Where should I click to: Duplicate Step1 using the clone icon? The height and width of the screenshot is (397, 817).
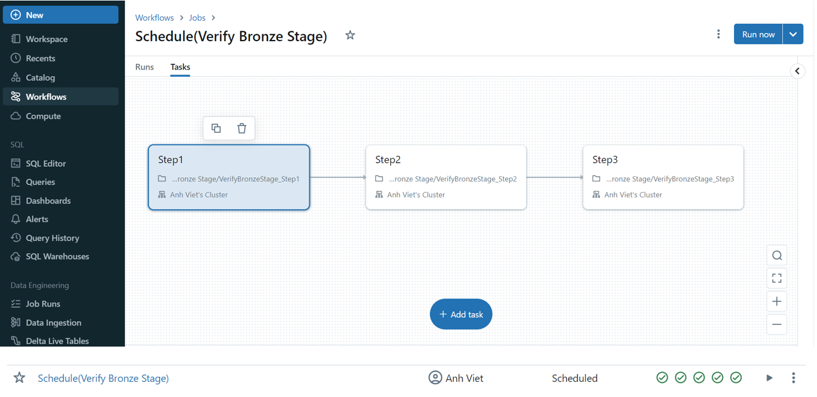point(216,128)
